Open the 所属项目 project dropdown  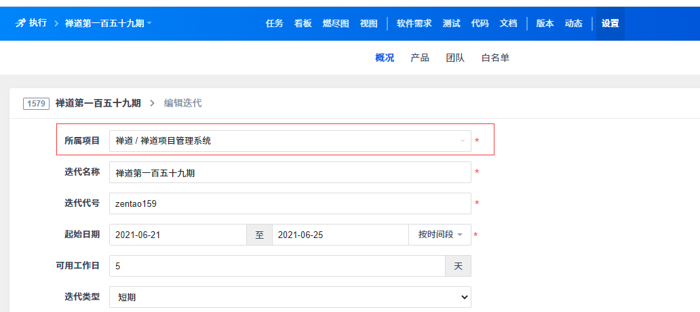(x=290, y=141)
